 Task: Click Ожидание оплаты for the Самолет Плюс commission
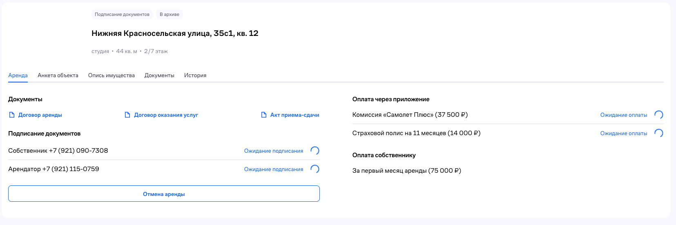(x=624, y=115)
